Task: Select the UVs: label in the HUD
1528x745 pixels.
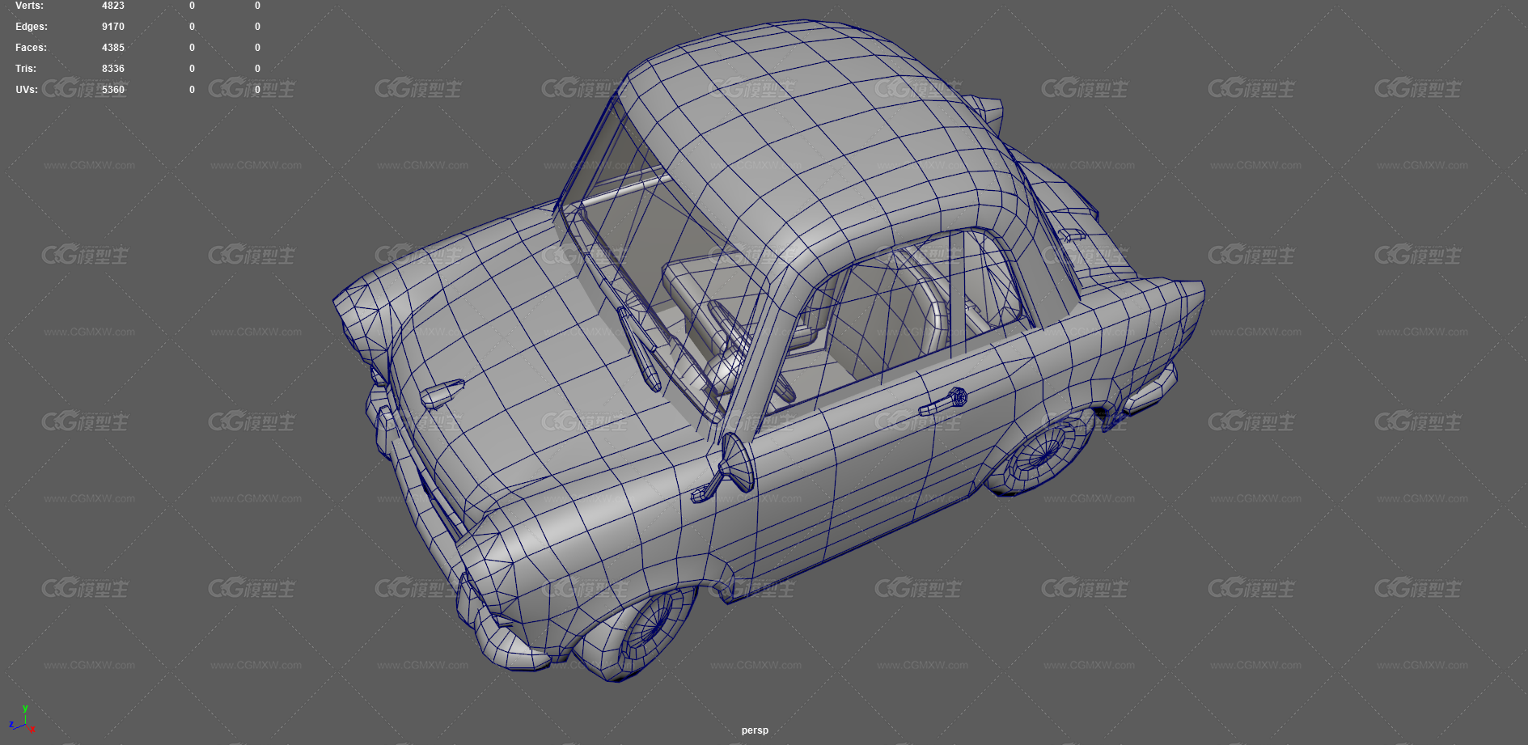Action: pos(27,90)
